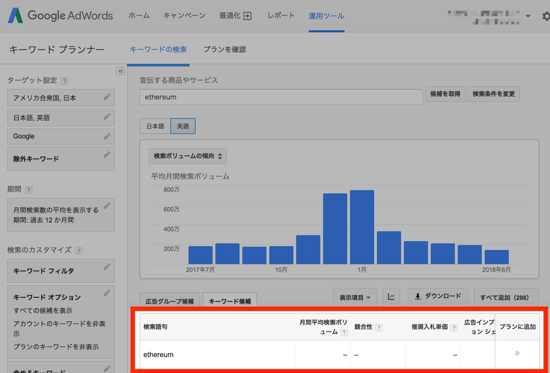Edit location target アメリカ合衆国, 日本 pencil
This screenshot has height=373, width=550.
tap(107, 97)
